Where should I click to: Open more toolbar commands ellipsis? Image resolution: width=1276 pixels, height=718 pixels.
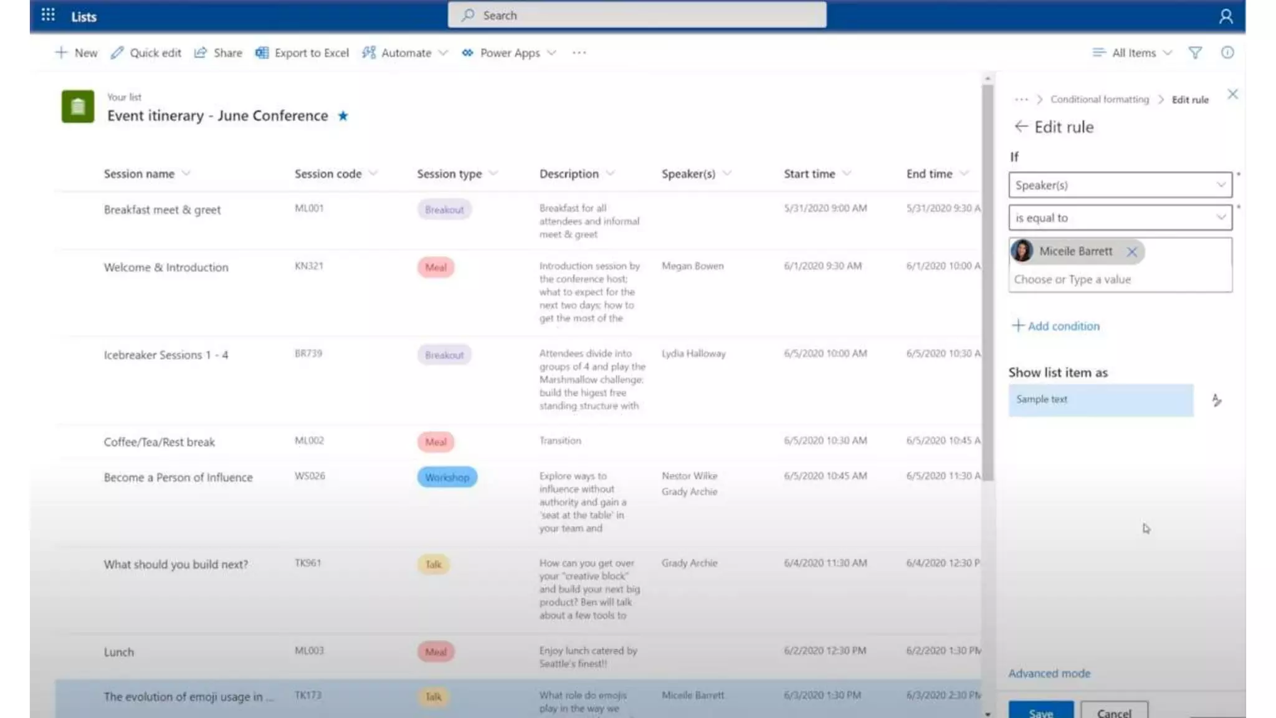pyautogui.click(x=579, y=53)
